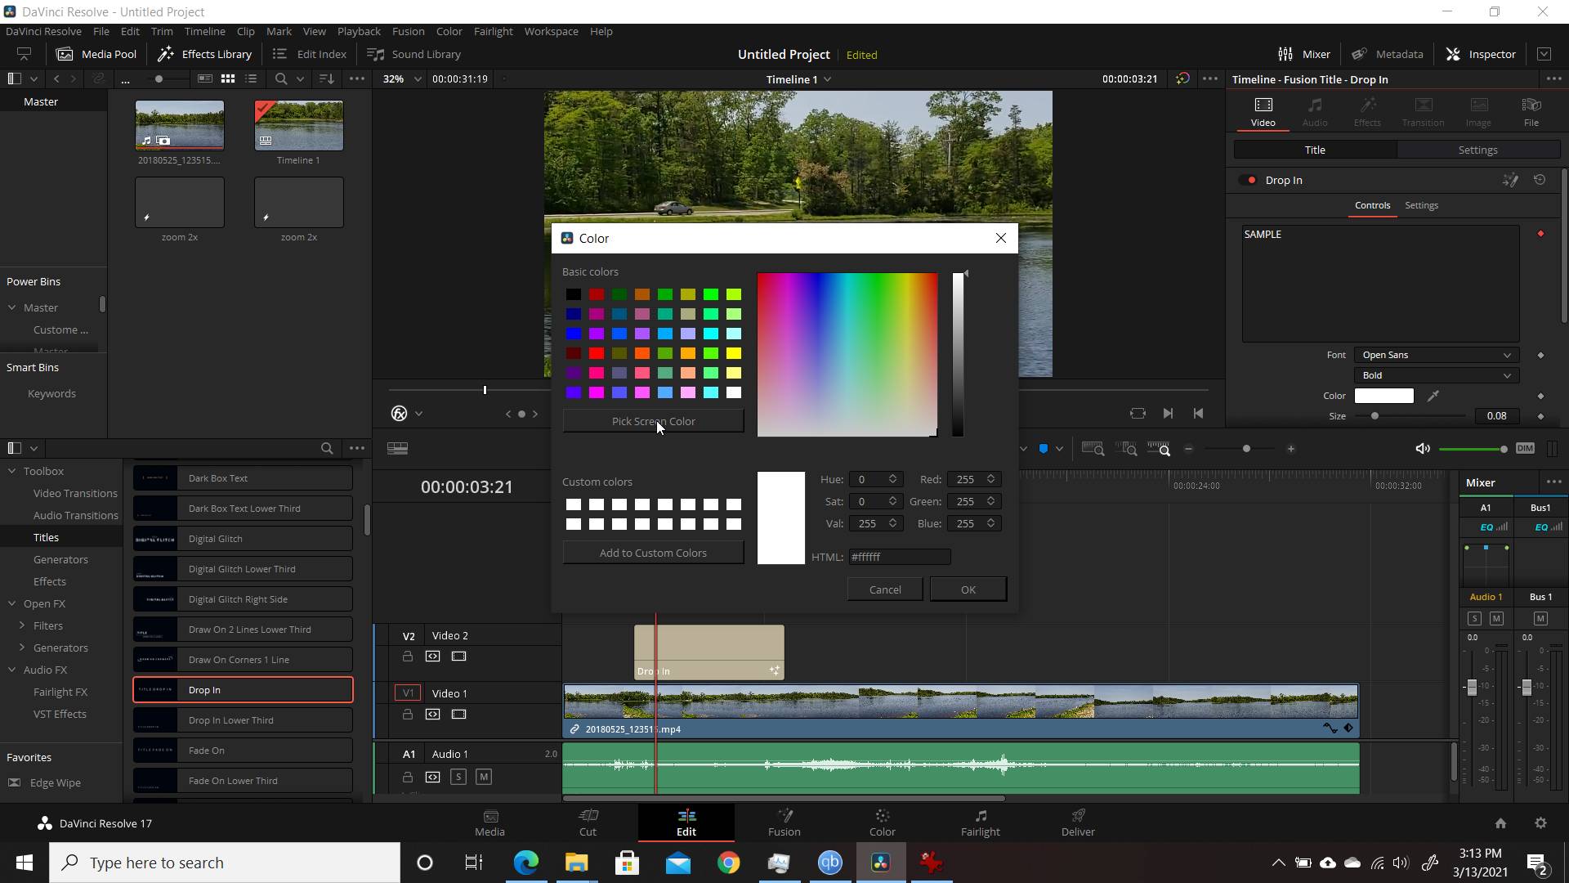Search the effects library list

click(327, 448)
